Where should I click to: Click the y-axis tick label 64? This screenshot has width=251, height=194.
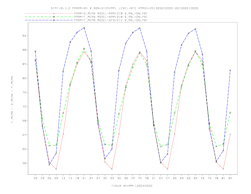point(24,135)
